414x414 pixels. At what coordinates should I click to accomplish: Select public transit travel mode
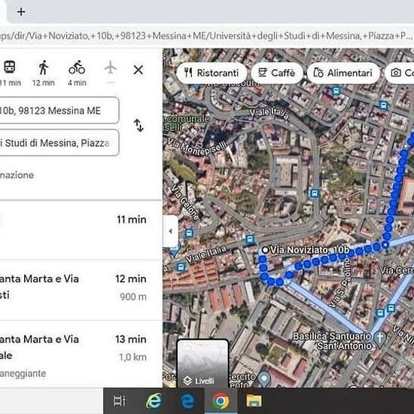(x=10, y=72)
